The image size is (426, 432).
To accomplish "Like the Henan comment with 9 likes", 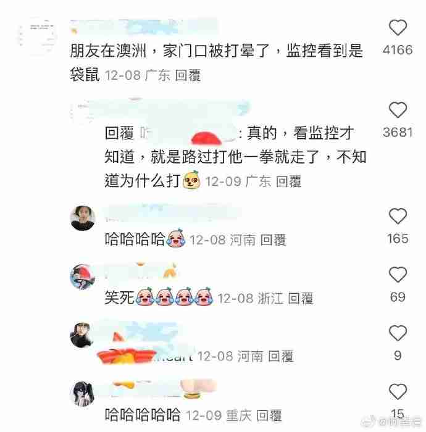I will (x=398, y=333).
